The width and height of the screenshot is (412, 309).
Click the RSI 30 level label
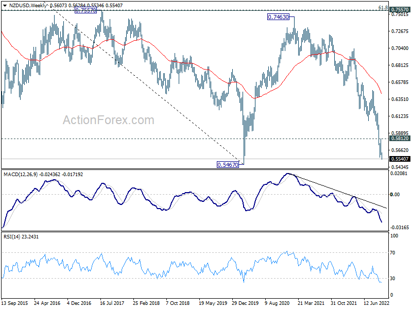coord(392,279)
